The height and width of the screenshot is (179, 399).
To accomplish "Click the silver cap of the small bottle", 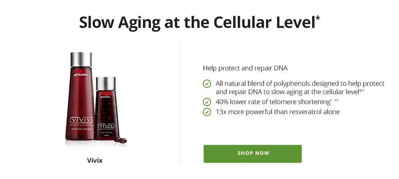I will (x=106, y=84).
